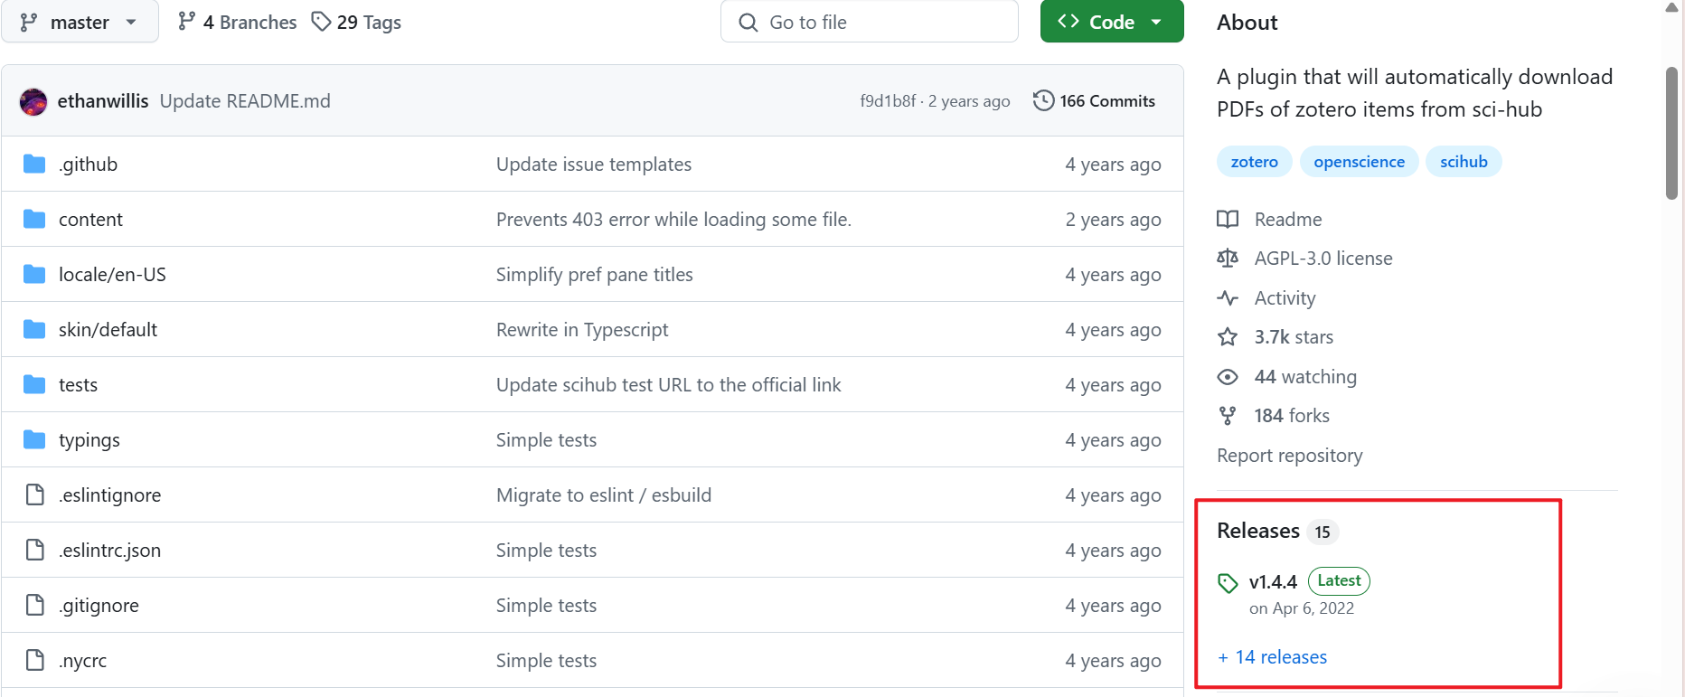Open the Releases heading link
This screenshot has height=697, width=1685.
pyautogui.click(x=1258, y=531)
